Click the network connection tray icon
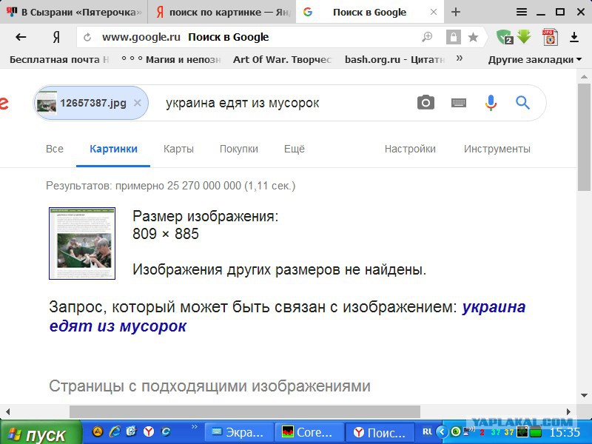Screen dimensions: 592x444 point(469,431)
